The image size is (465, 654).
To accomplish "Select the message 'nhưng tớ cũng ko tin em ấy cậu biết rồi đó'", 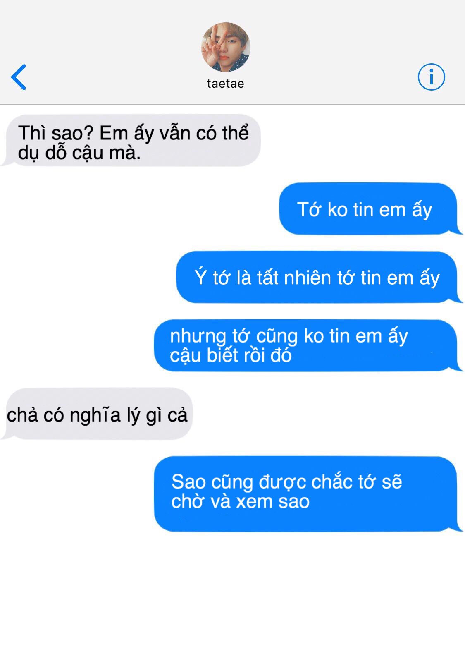I will (x=307, y=345).
